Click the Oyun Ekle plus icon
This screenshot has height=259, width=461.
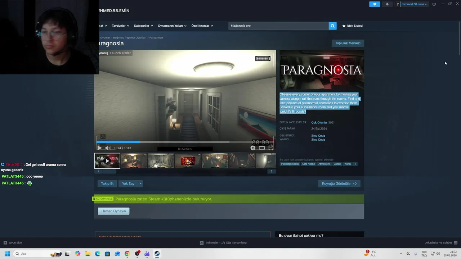[5, 243]
